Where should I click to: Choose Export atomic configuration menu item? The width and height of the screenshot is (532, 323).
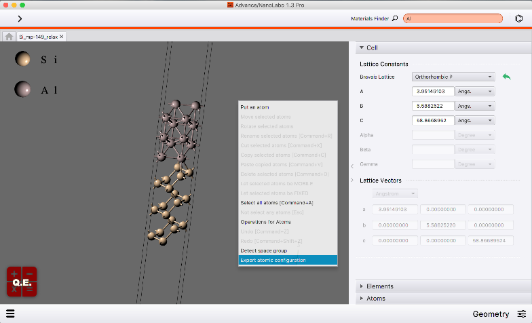point(288,261)
